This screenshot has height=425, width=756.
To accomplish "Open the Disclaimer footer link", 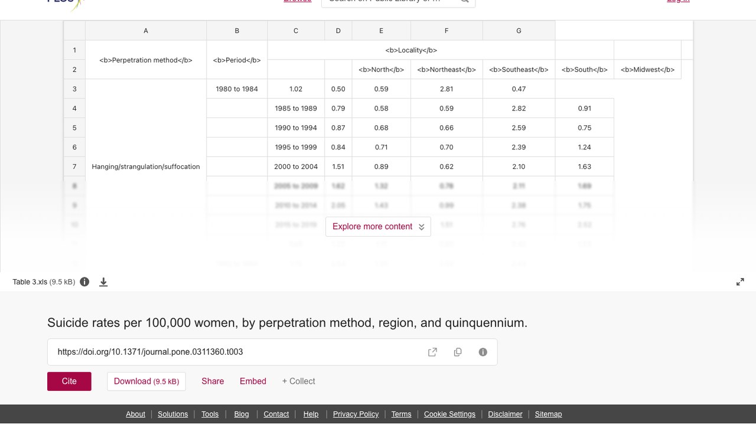I will coord(505,414).
